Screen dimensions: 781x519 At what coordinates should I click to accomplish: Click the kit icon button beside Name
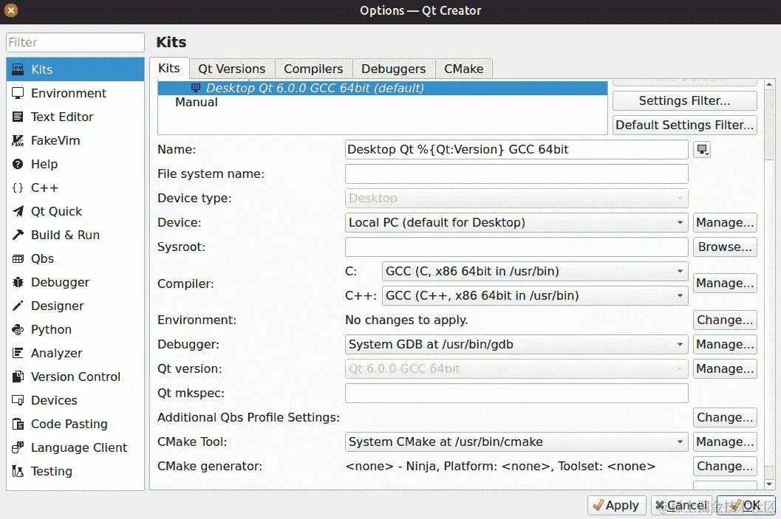702,149
